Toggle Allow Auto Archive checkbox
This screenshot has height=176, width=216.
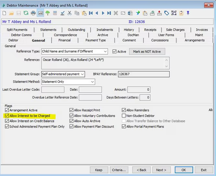[x=71, y=121]
